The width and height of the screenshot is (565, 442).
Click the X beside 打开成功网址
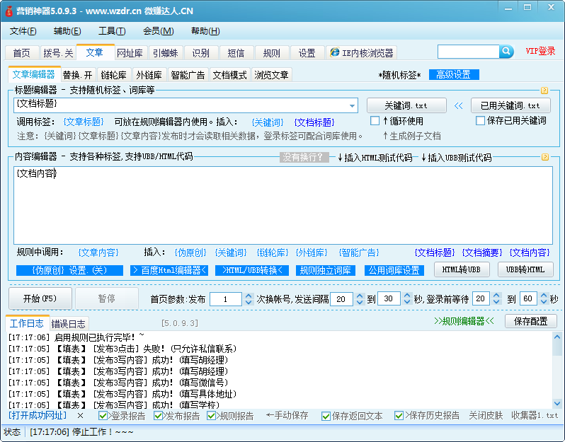pos(80,416)
